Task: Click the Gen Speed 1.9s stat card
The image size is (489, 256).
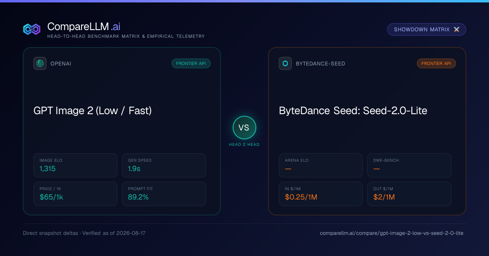Action: [164, 165]
